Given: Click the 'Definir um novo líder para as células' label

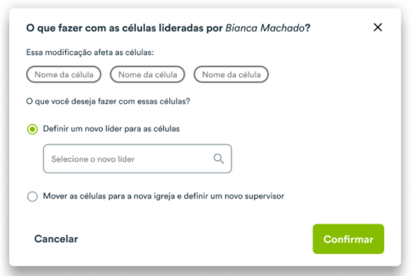Looking at the screenshot, I should (x=111, y=129).
